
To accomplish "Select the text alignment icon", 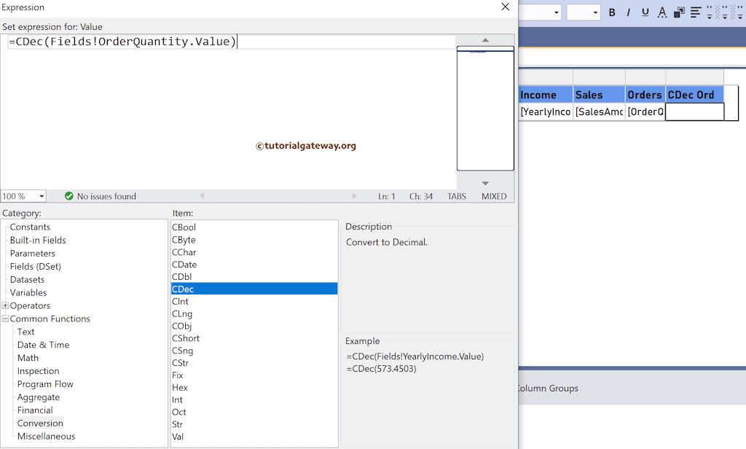I will tap(695, 12).
